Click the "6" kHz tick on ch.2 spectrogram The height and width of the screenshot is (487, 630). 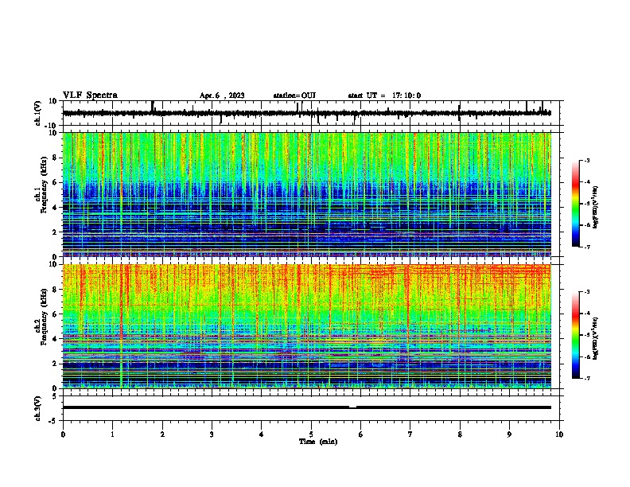tap(55, 314)
